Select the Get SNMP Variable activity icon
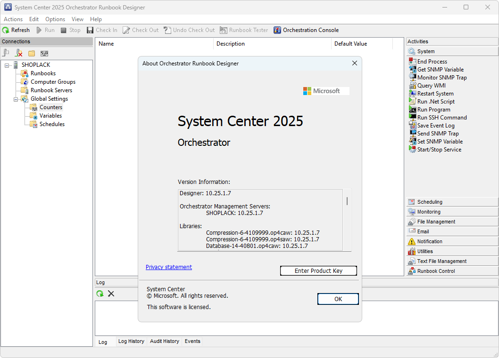Screen dimensions: 499x358 pyautogui.click(x=412, y=69)
